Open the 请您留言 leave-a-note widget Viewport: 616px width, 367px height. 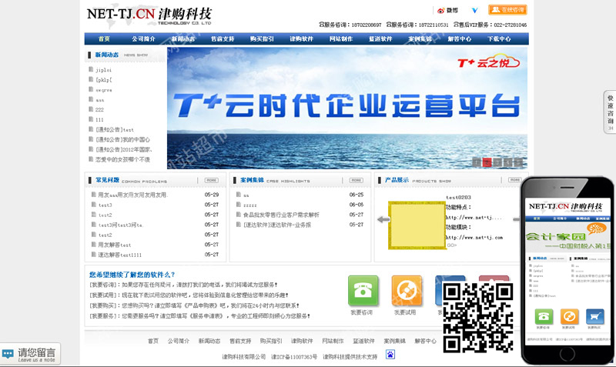point(30,354)
